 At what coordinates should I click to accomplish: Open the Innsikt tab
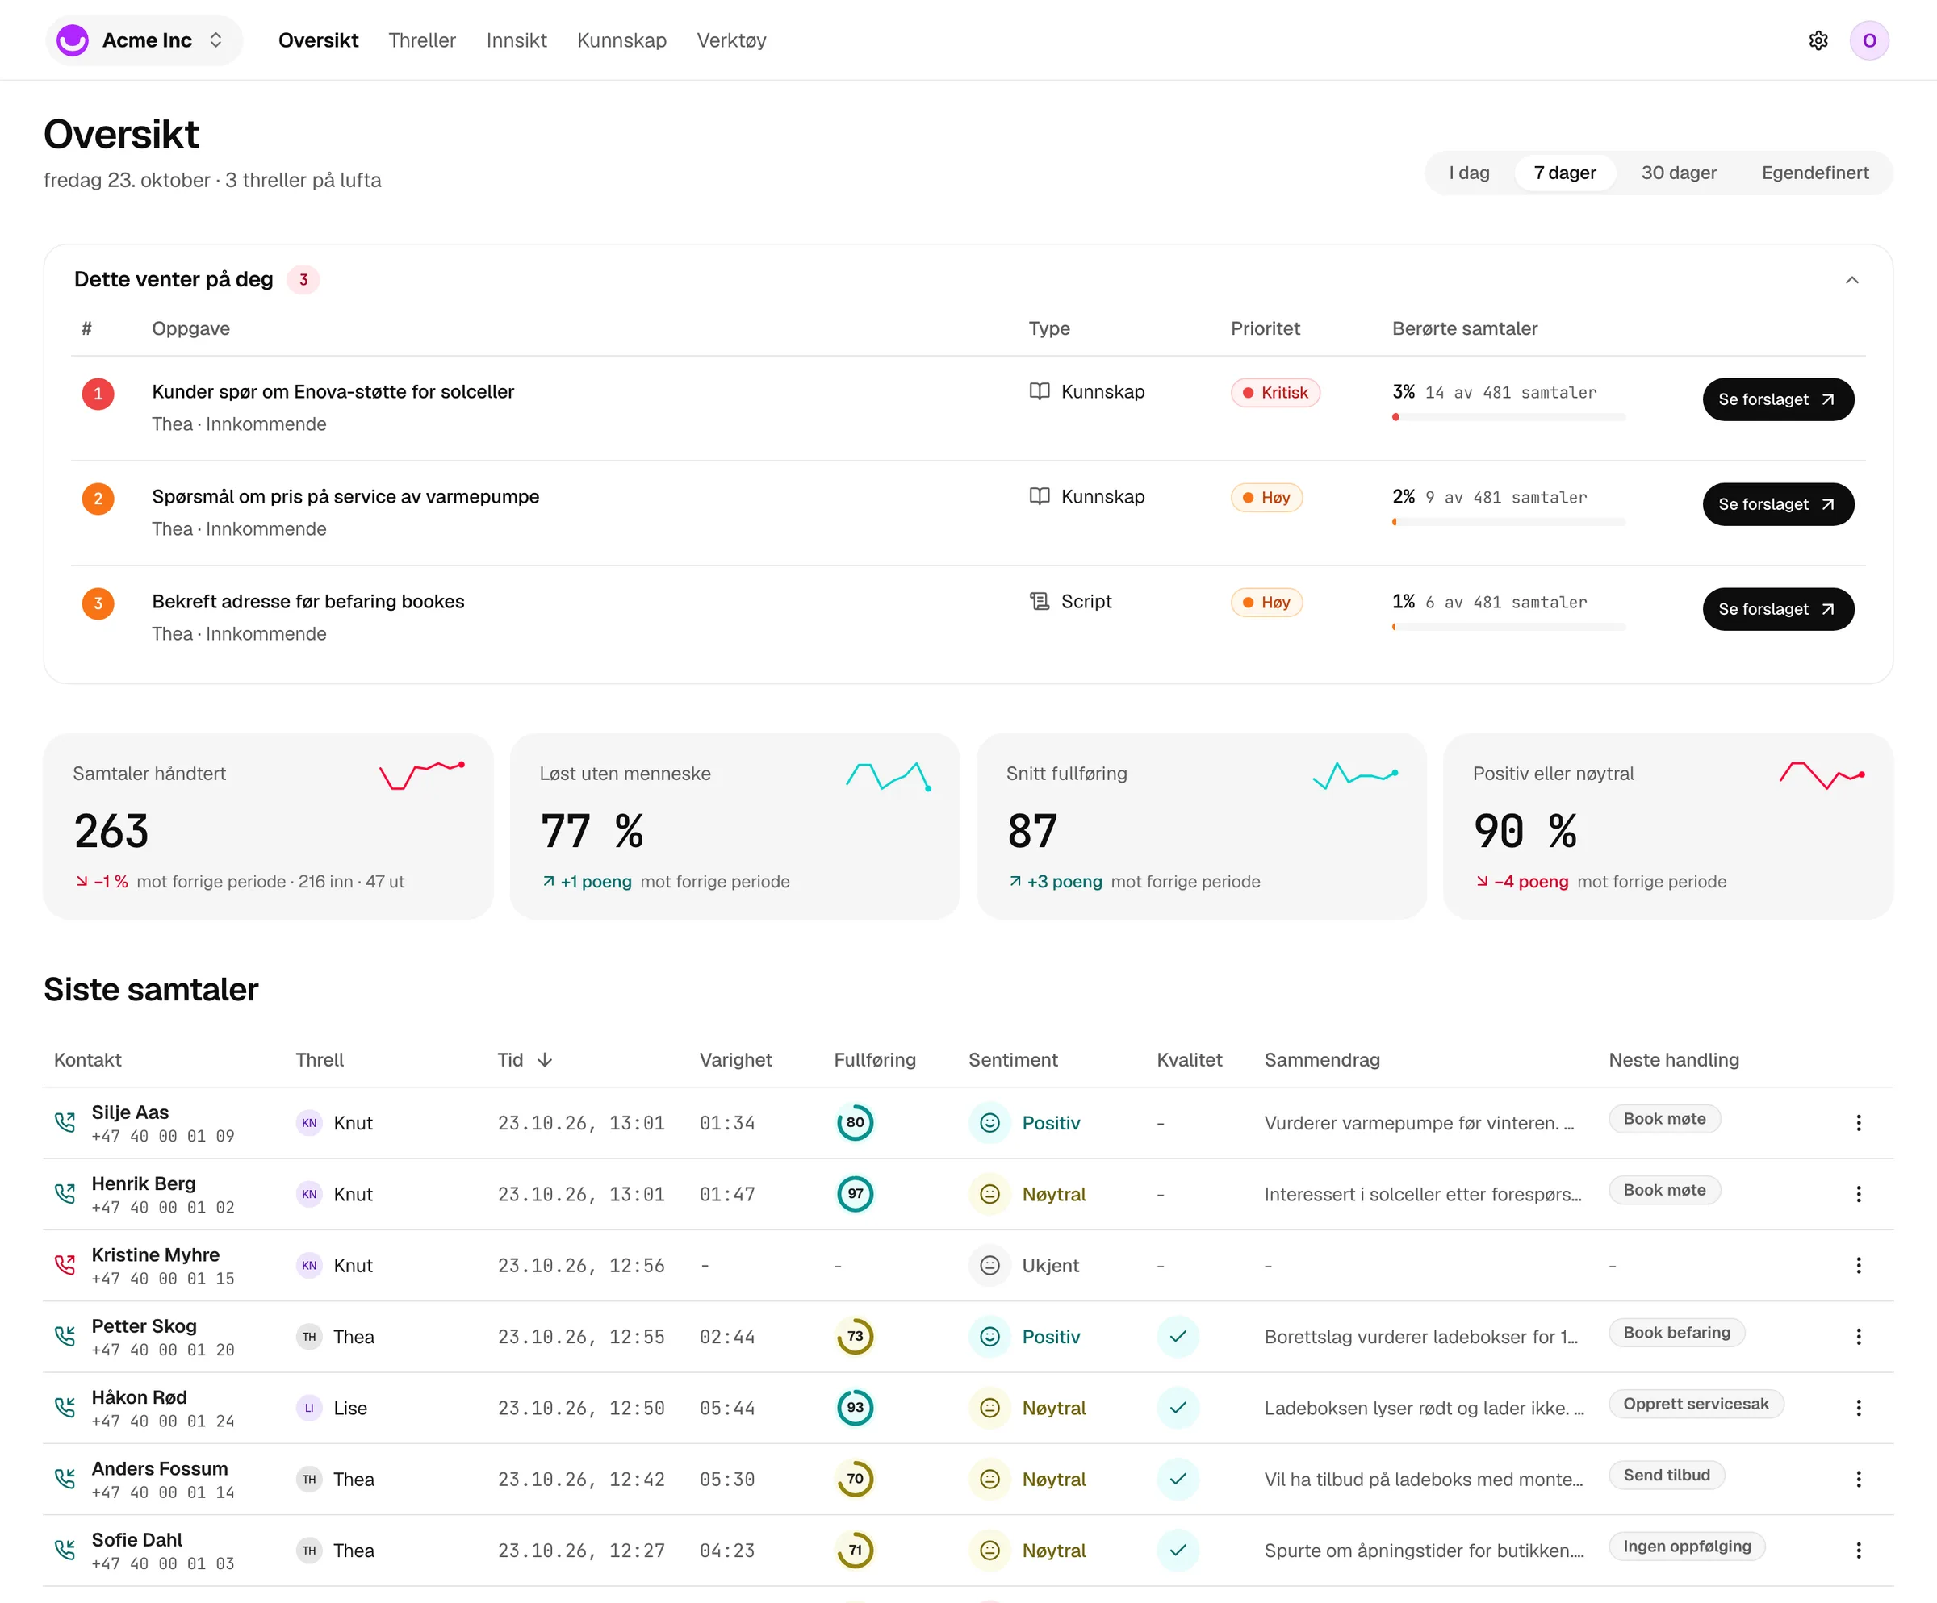tap(517, 40)
